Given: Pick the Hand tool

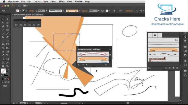Looking at the screenshot, I should [3, 66].
